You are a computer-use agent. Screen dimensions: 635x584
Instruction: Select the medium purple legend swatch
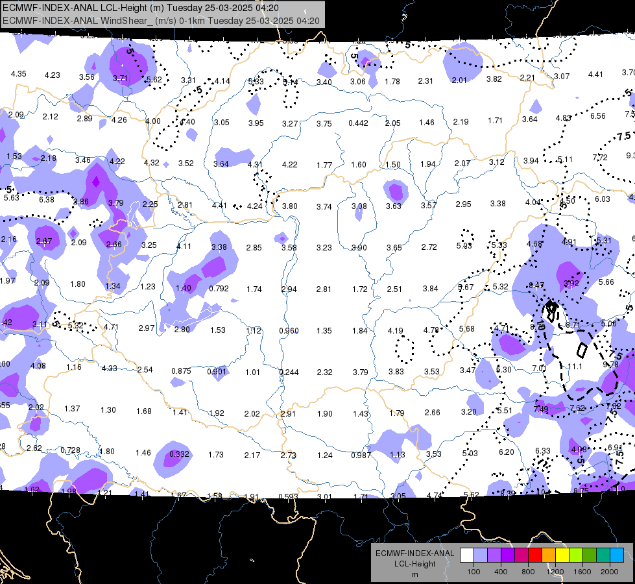pos(494,555)
